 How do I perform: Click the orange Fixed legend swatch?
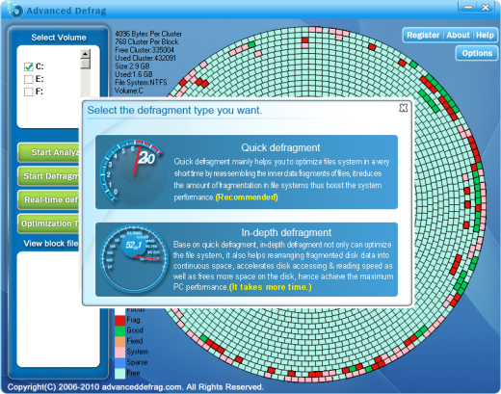pos(119,341)
